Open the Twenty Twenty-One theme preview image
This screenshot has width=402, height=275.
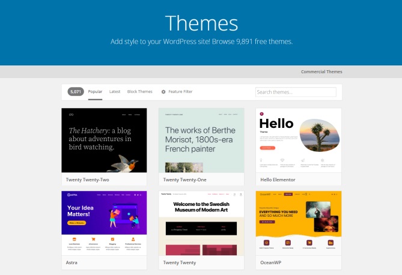click(x=201, y=140)
